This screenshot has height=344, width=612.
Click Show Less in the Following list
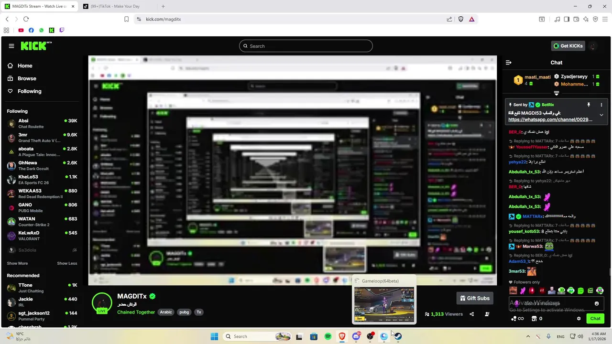pos(67,263)
